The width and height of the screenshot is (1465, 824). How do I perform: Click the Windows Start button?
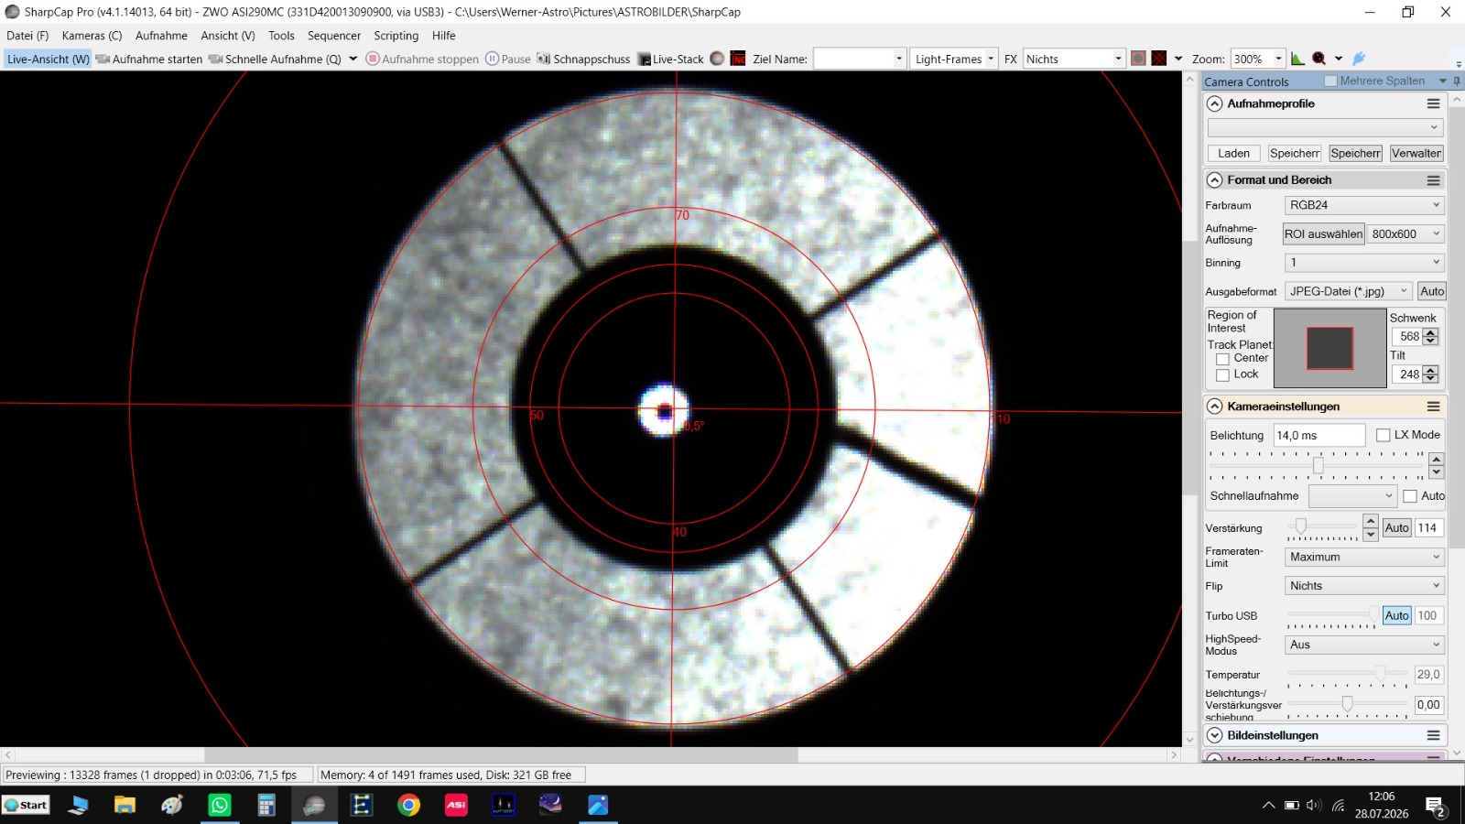[26, 805]
